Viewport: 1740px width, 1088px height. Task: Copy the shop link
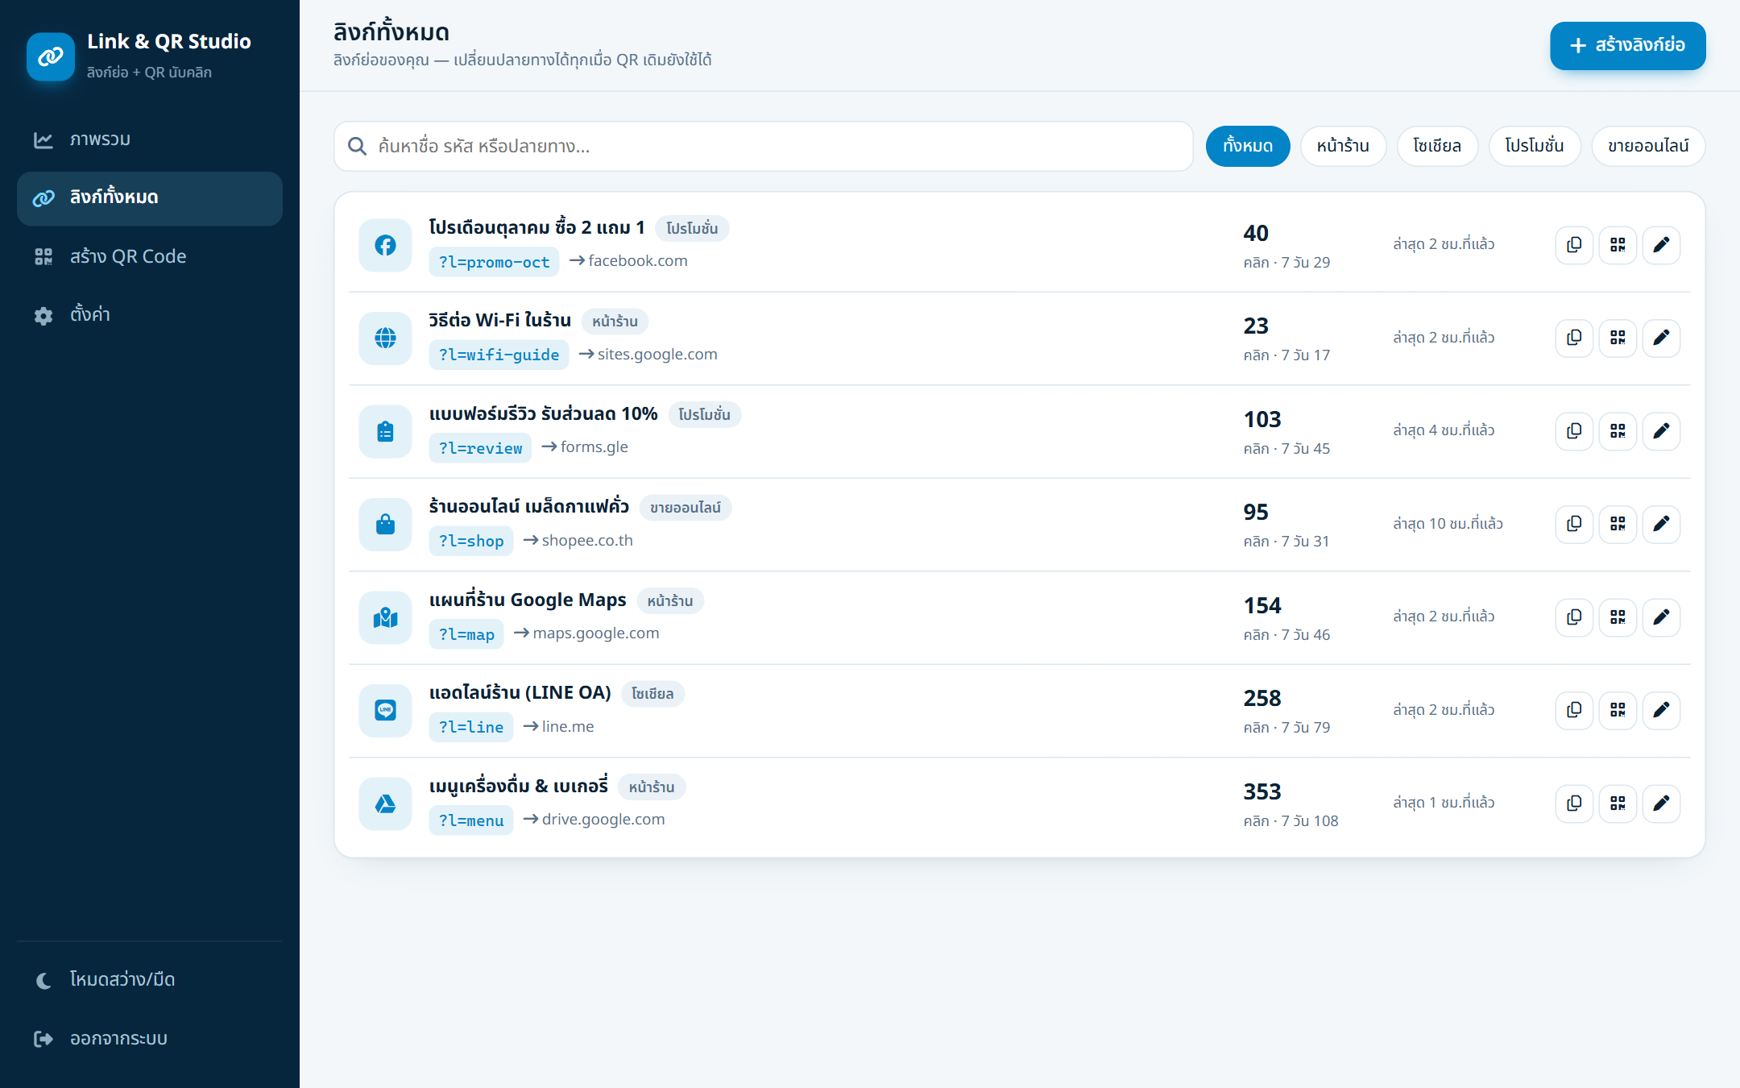(1574, 524)
